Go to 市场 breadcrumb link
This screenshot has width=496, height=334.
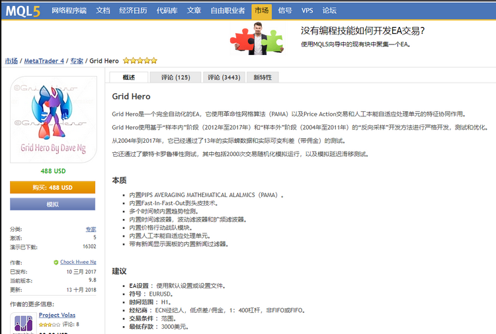tap(11, 61)
